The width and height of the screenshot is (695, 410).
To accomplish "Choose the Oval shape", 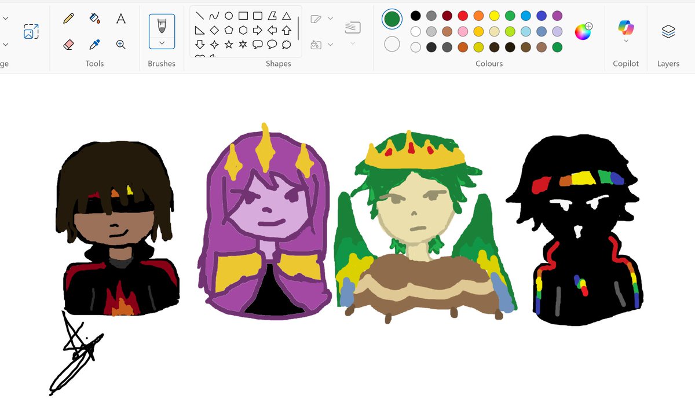I will pos(229,16).
